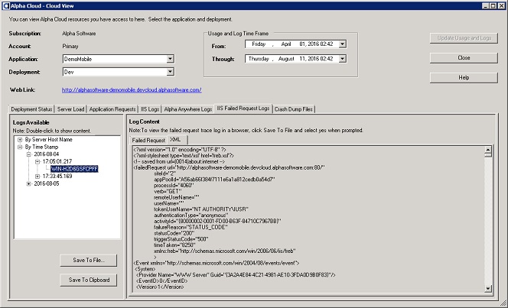Image resolution: width=508 pixels, height=308 pixels.
Task: Click the Update Usage and Logs button
Action: pyautogui.click(x=464, y=38)
